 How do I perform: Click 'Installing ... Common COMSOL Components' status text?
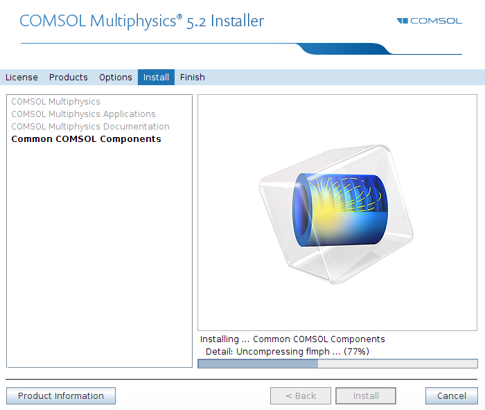[x=292, y=339]
